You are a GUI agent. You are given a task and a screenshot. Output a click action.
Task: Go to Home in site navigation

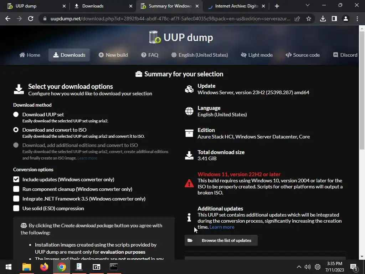(30, 55)
